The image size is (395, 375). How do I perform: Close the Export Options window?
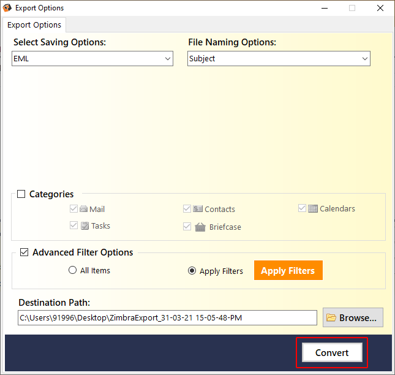380,8
